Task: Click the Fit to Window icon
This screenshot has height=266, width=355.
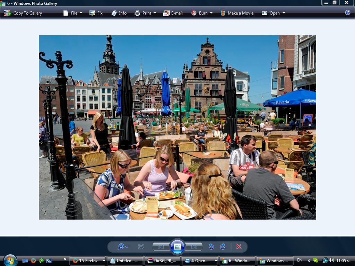Action: point(141,247)
